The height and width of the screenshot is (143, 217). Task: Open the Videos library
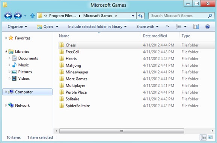tap(24, 79)
